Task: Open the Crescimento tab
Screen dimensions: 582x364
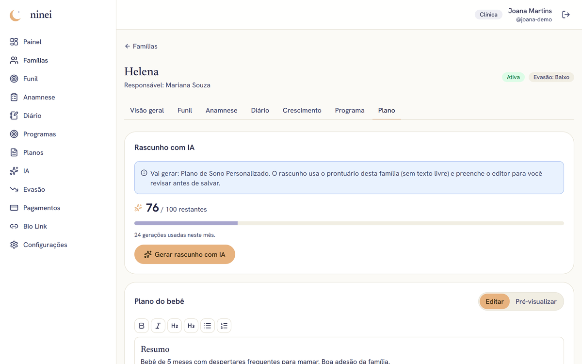Action: [x=302, y=110]
